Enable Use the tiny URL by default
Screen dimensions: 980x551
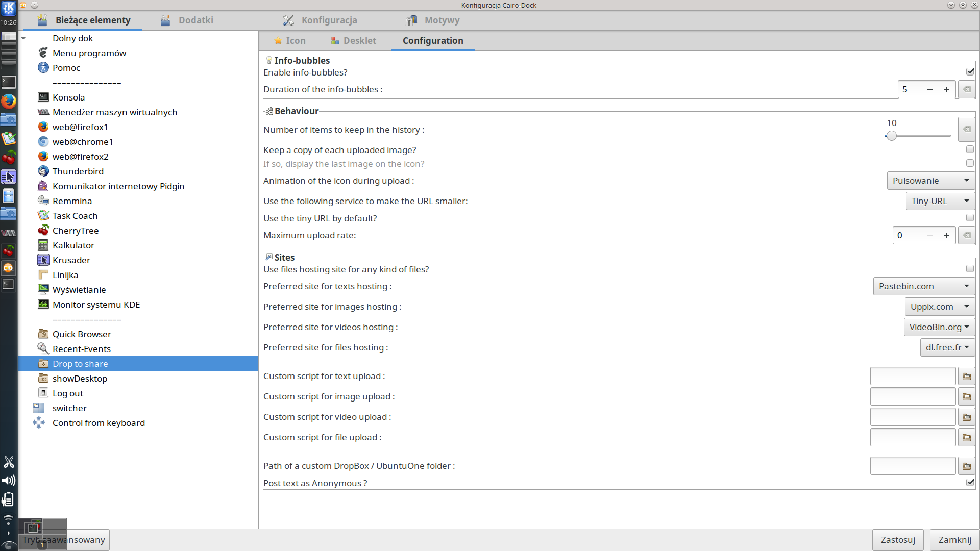coord(970,218)
